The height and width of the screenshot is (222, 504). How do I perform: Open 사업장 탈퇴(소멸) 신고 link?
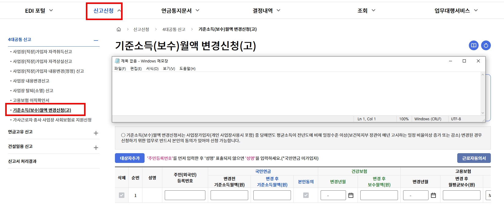[x=33, y=91]
